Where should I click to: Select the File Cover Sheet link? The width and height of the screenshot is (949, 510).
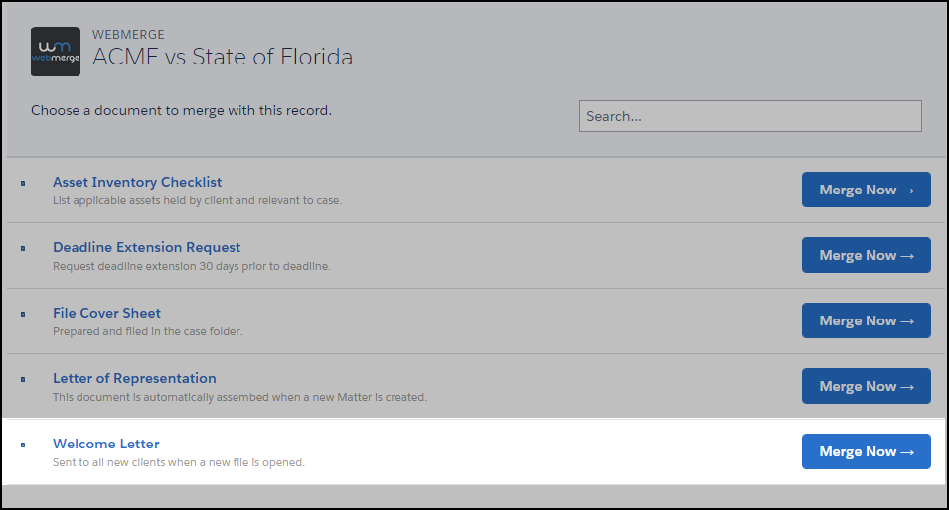(x=106, y=313)
